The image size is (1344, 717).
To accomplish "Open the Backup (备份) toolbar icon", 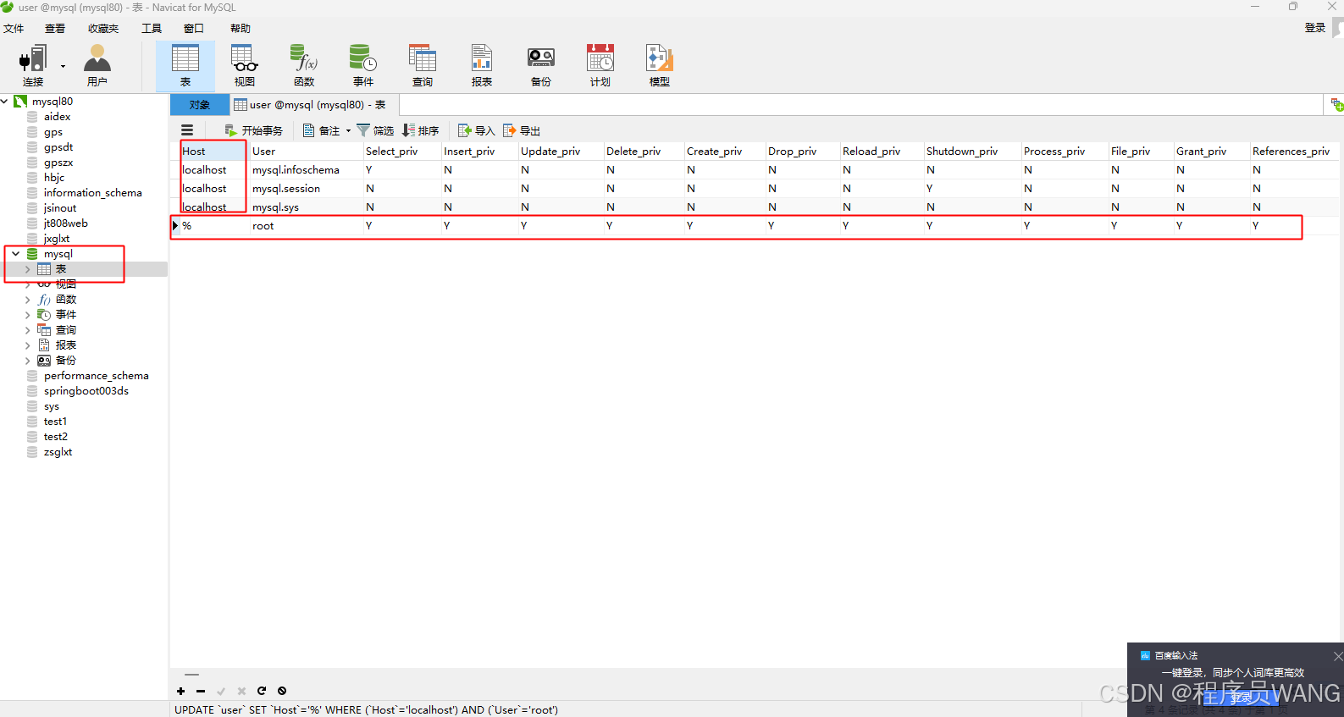I will coord(541,65).
